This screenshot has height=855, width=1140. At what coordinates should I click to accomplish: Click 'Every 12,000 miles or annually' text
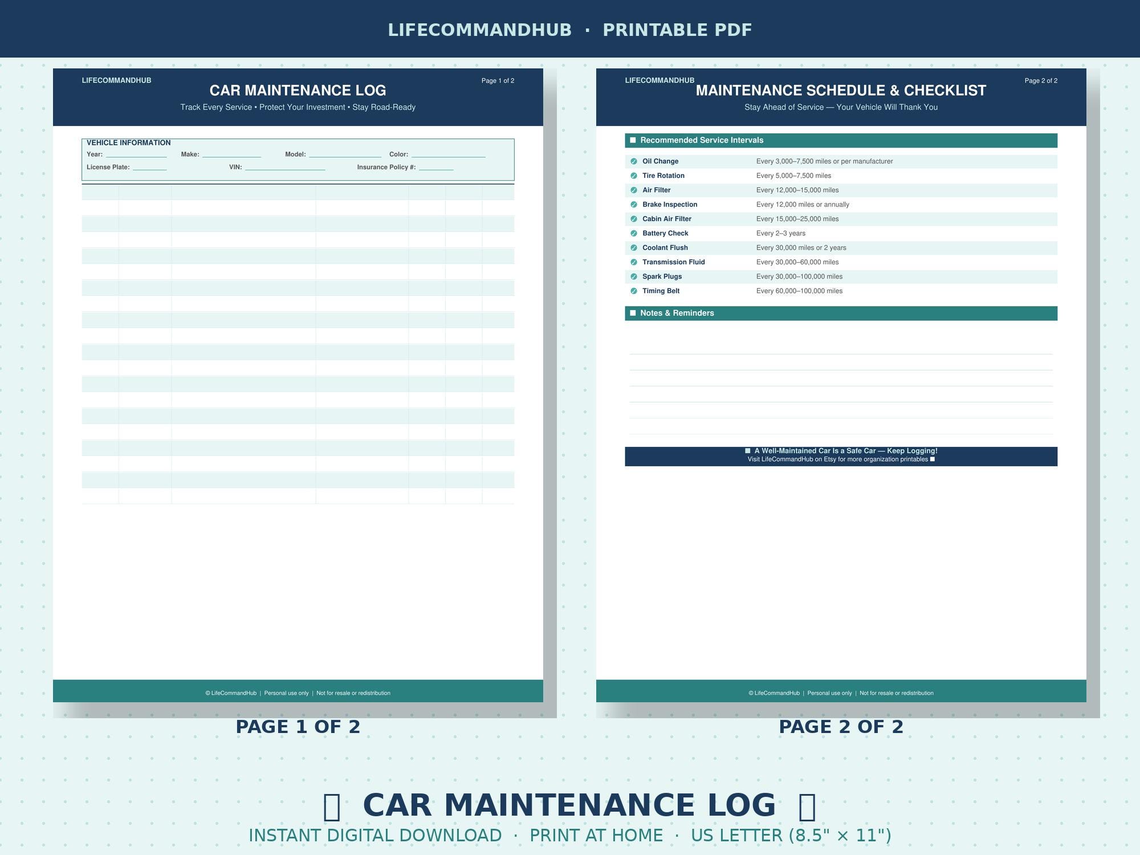pos(803,205)
